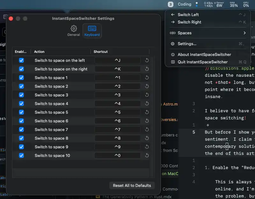Viewport: 255px width, 199px height.
Task: Open the General settings gear tab
Action: click(74, 31)
